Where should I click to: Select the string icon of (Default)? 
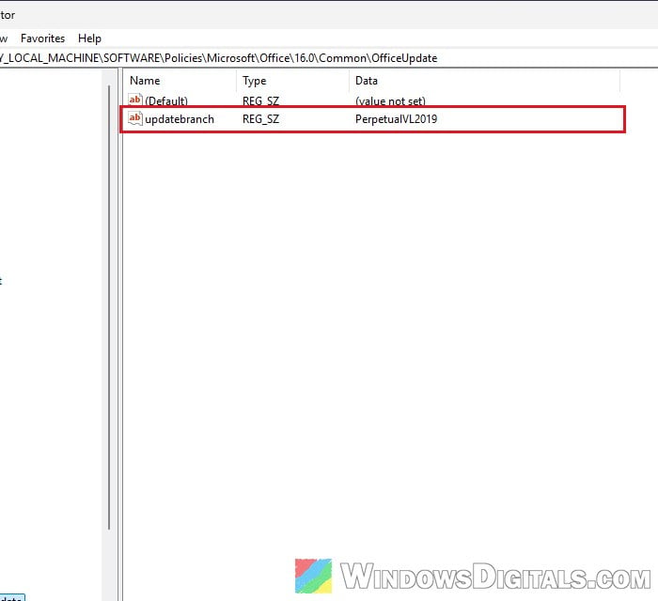(x=135, y=100)
